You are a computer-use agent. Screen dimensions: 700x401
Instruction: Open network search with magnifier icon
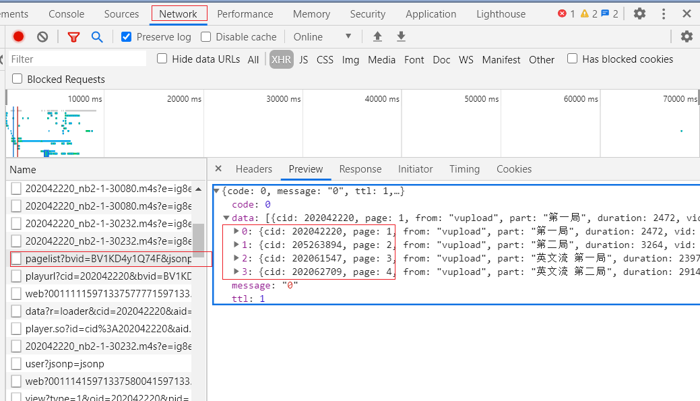tap(97, 37)
